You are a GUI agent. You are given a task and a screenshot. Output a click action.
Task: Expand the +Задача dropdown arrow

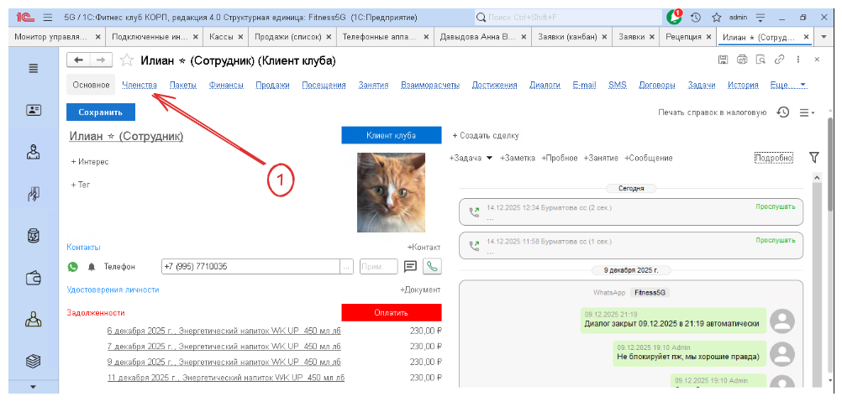[489, 158]
